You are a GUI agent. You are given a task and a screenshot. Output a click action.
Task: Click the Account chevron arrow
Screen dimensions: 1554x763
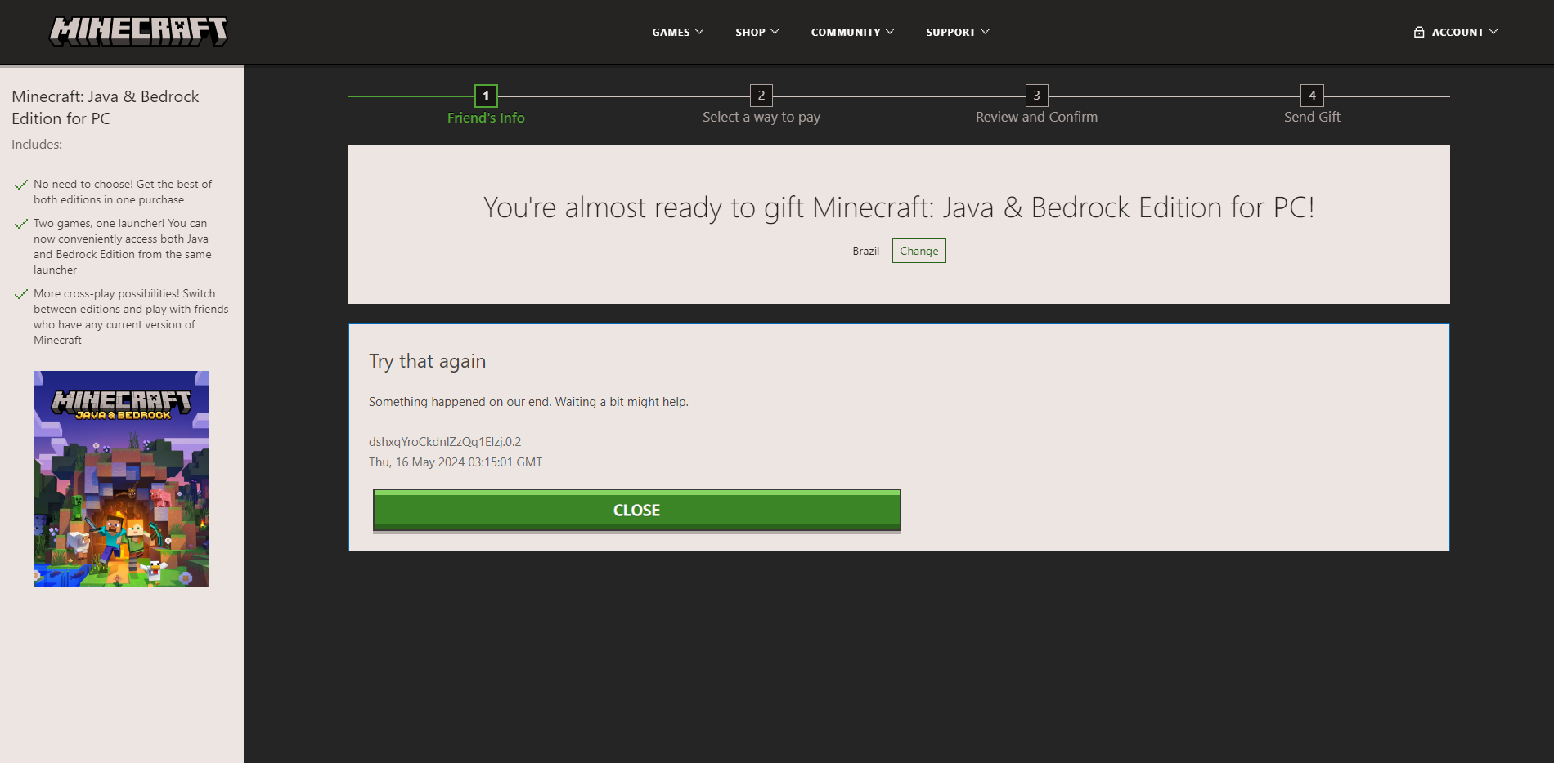point(1493,32)
